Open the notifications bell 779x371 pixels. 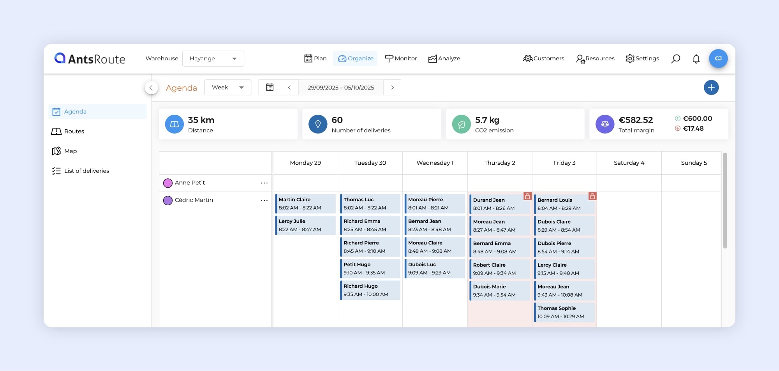[696, 59]
